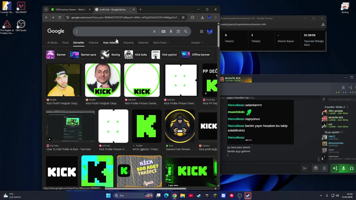
Task: Select the 'Videolar' search tab
Action: pyautogui.click(x=94, y=42)
